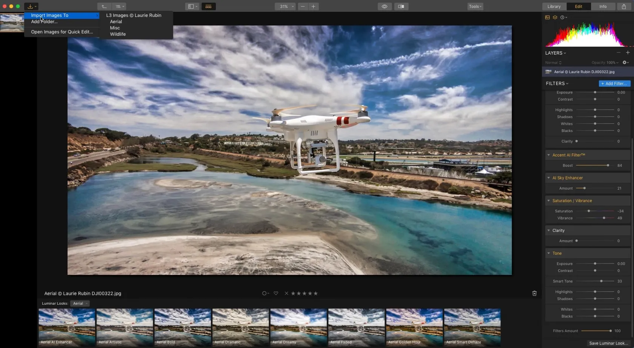The height and width of the screenshot is (348, 634).
Task: Click the histogram display icon
Action: pyautogui.click(x=547, y=17)
